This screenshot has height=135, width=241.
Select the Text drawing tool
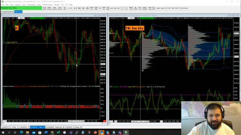coord(118,8)
